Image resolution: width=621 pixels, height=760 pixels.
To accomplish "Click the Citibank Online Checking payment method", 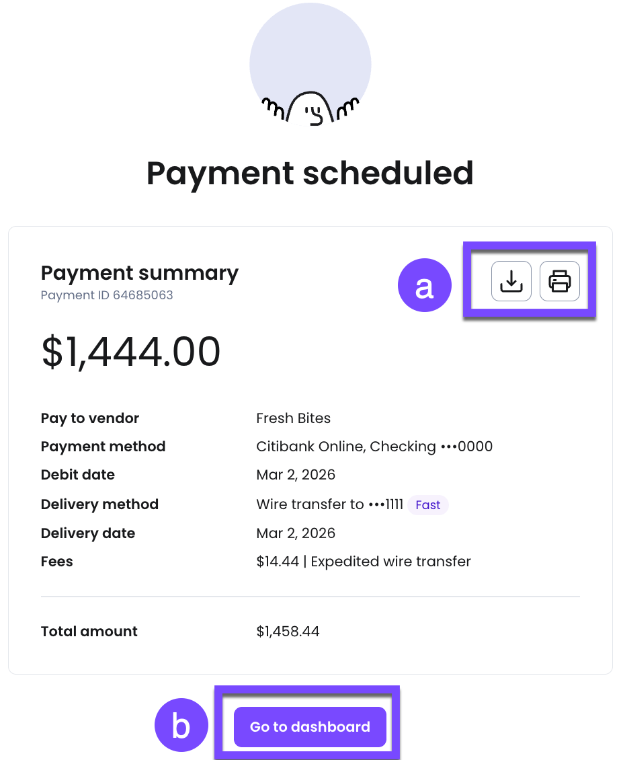I will pyautogui.click(x=374, y=447).
